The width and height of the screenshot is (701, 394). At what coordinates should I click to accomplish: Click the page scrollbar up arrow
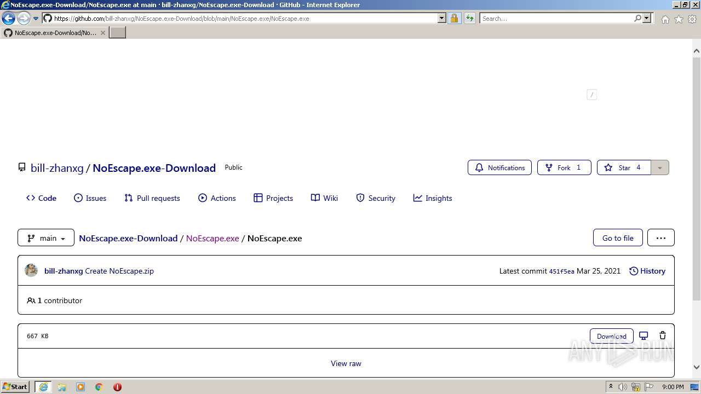697,51
